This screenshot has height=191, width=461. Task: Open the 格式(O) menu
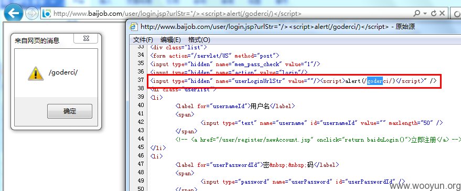click(199, 40)
